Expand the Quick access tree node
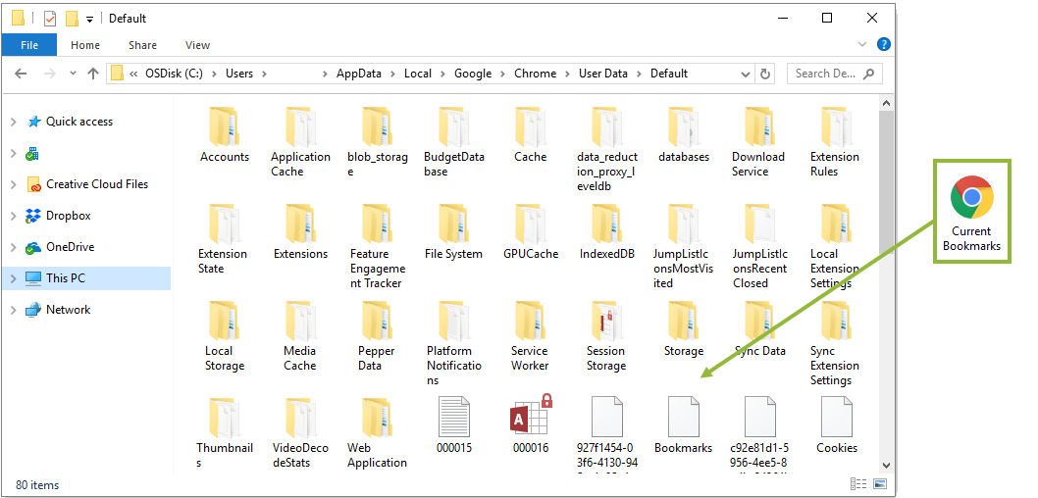Image resolution: width=1038 pixels, height=498 pixels. (x=13, y=122)
